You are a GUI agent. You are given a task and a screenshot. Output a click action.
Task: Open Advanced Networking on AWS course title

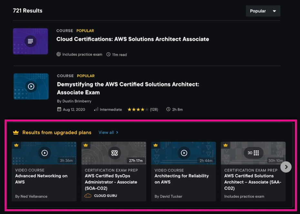tap(41, 179)
